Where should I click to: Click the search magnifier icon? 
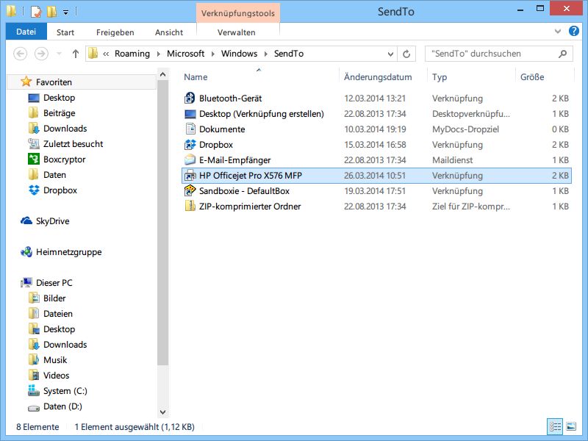[562, 54]
